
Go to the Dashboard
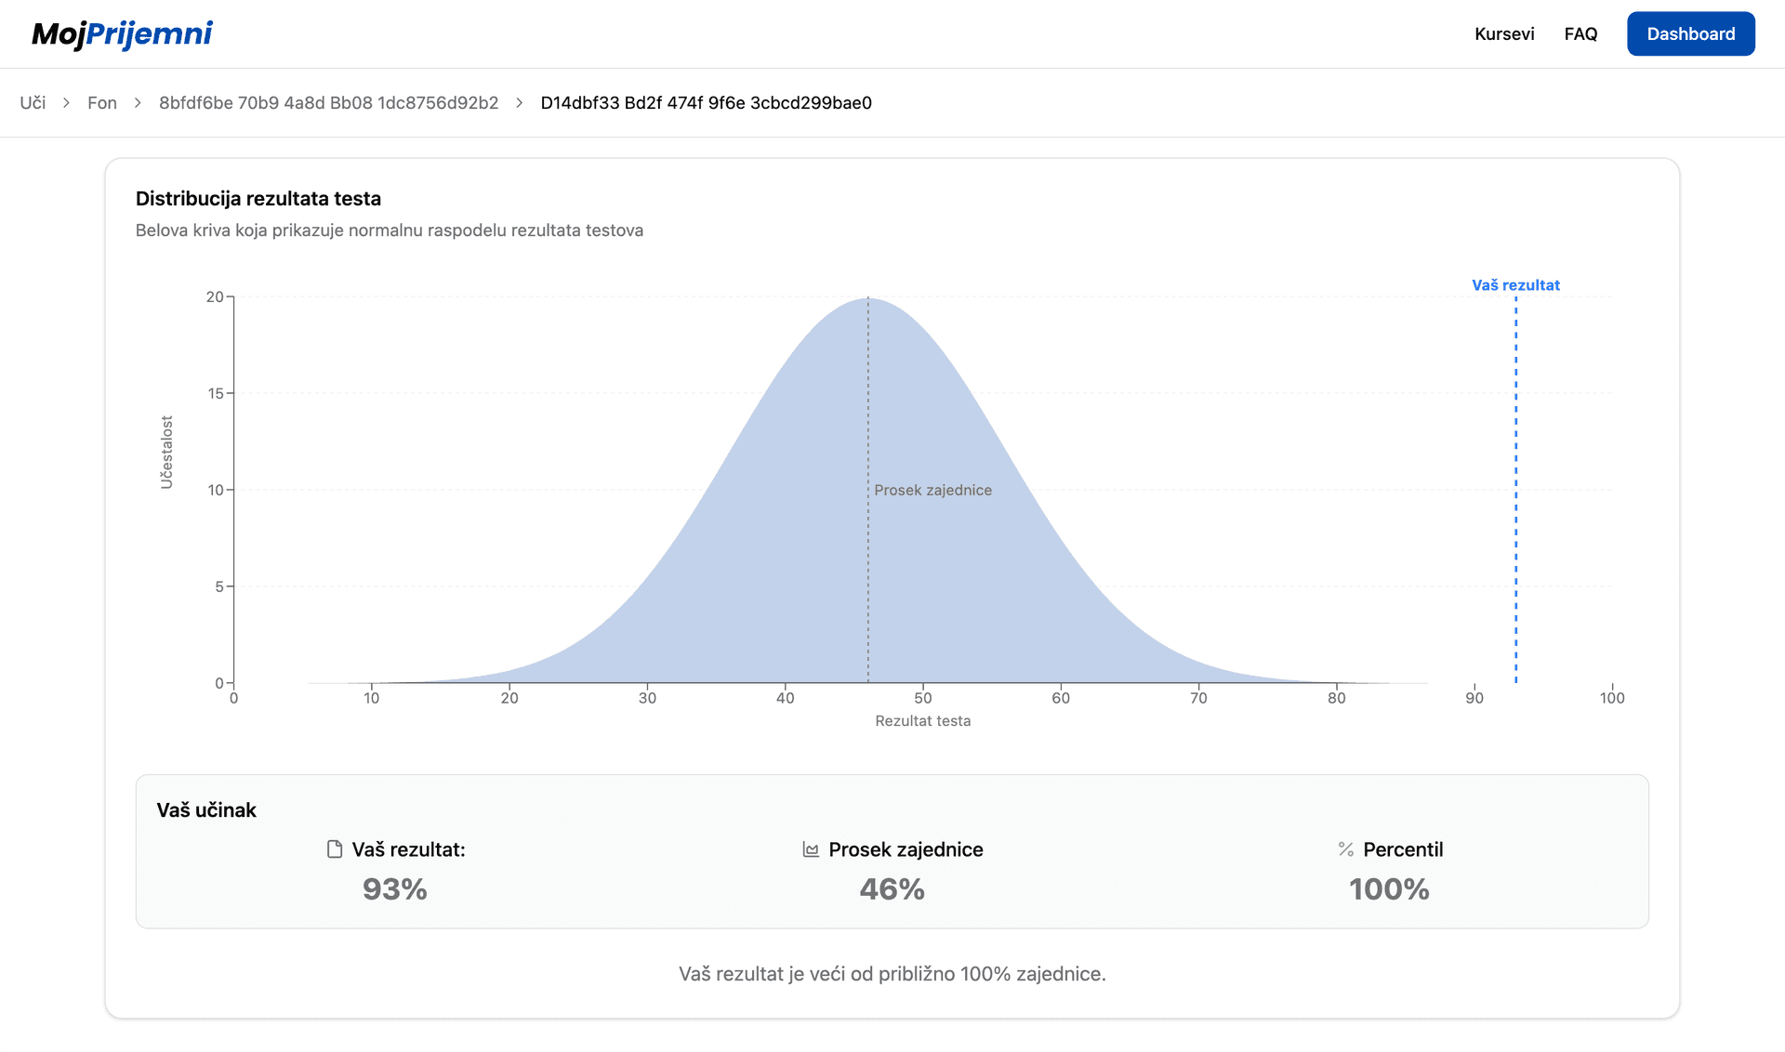tap(1690, 34)
